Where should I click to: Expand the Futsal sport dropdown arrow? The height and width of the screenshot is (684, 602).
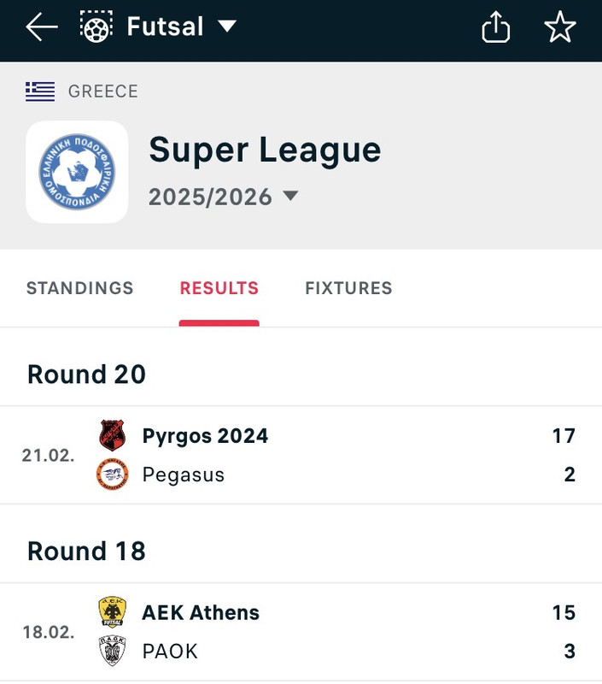tap(227, 27)
